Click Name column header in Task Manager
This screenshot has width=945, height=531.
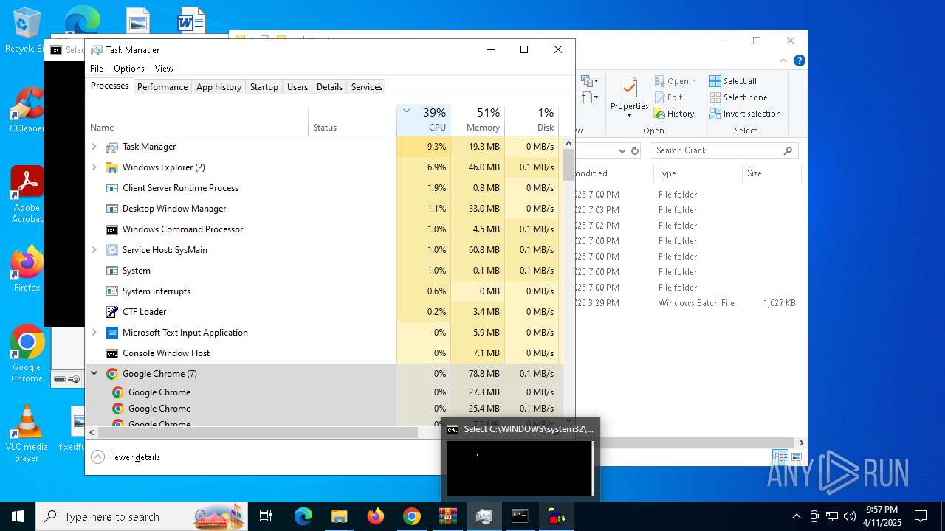coord(196,119)
